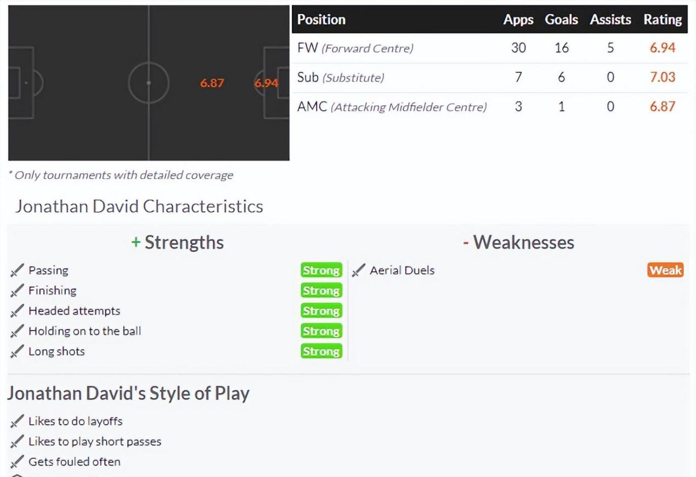This screenshot has width=696, height=477.
Task: Click the sword icon next to Finishing
Action: click(x=17, y=291)
